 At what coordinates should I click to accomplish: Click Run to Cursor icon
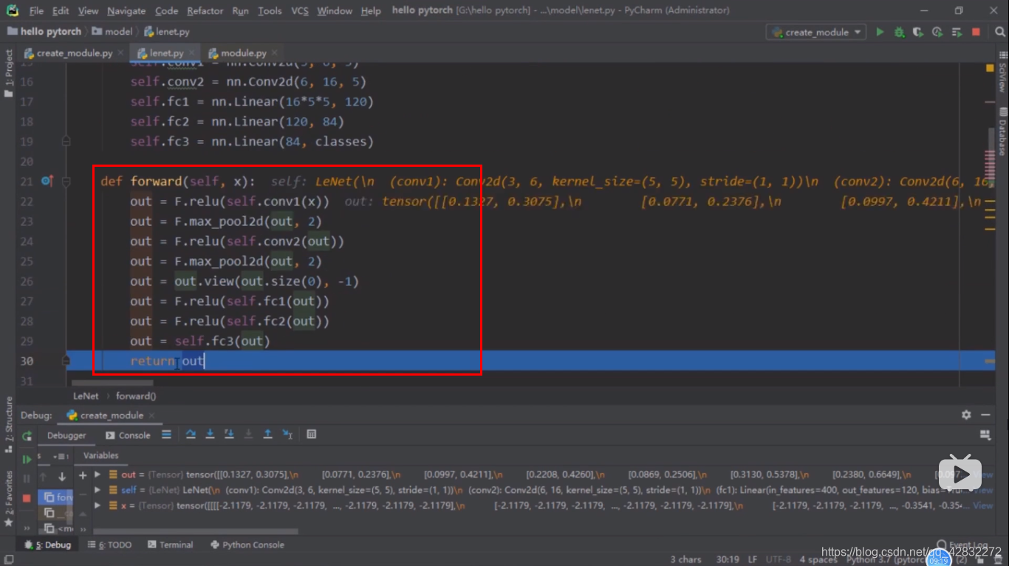[287, 435]
